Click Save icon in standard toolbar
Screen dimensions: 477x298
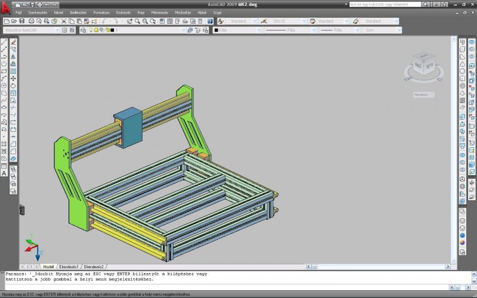pyautogui.click(x=22, y=21)
